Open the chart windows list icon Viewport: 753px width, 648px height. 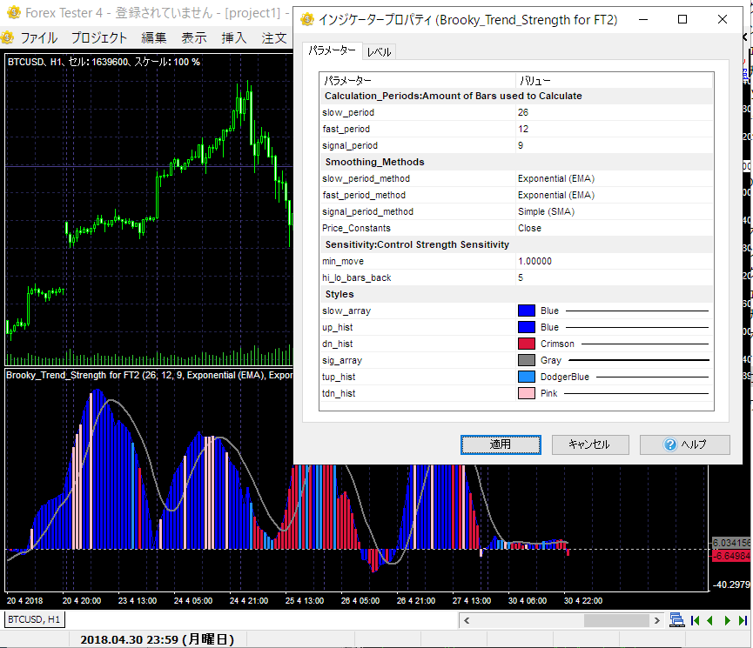coord(676,620)
